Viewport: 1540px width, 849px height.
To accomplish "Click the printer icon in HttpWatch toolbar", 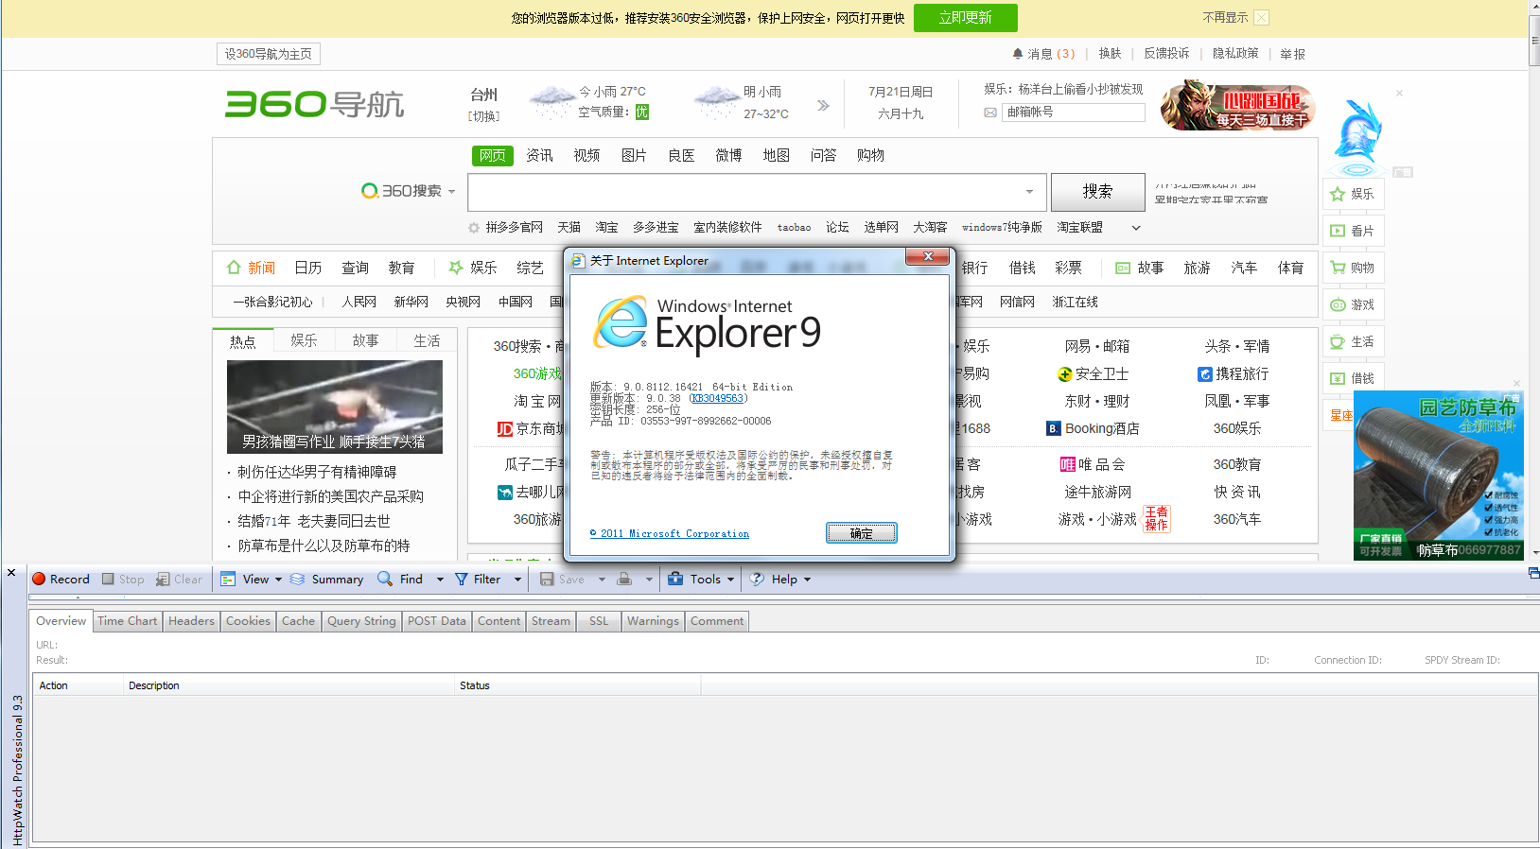I will click(624, 580).
